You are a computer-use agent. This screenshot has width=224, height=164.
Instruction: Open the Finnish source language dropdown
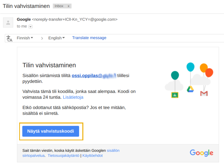tap(25, 38)
